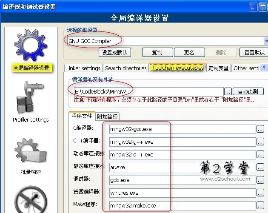Browse for the 动态库连接器 executable
Screen dimensions: 268x213
pos(260,155)
